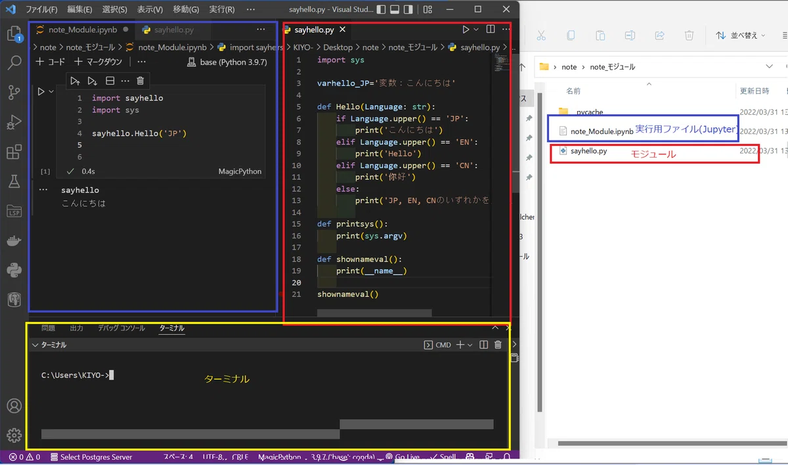Switch to the 出力 panel tab
Screen dimensions: 788x465
[x=77, y=328]
